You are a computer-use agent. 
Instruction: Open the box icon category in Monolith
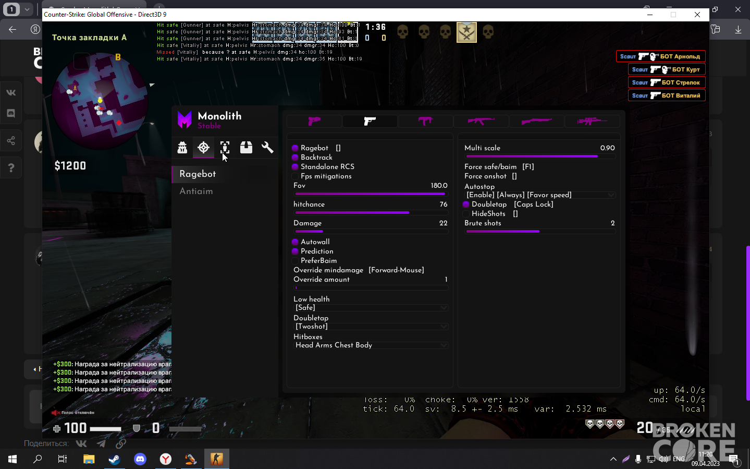(246, 148)
